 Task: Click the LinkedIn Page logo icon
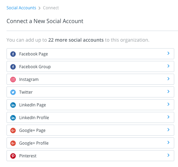(x=13, y=105)
